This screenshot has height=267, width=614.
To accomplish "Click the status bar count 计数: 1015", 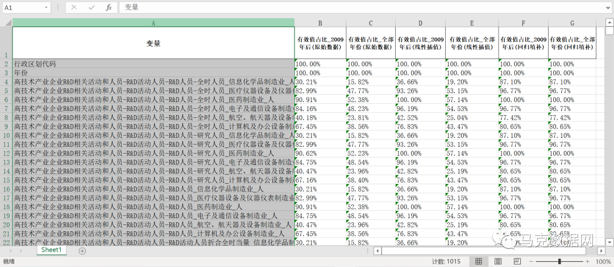I will point(446,261).
